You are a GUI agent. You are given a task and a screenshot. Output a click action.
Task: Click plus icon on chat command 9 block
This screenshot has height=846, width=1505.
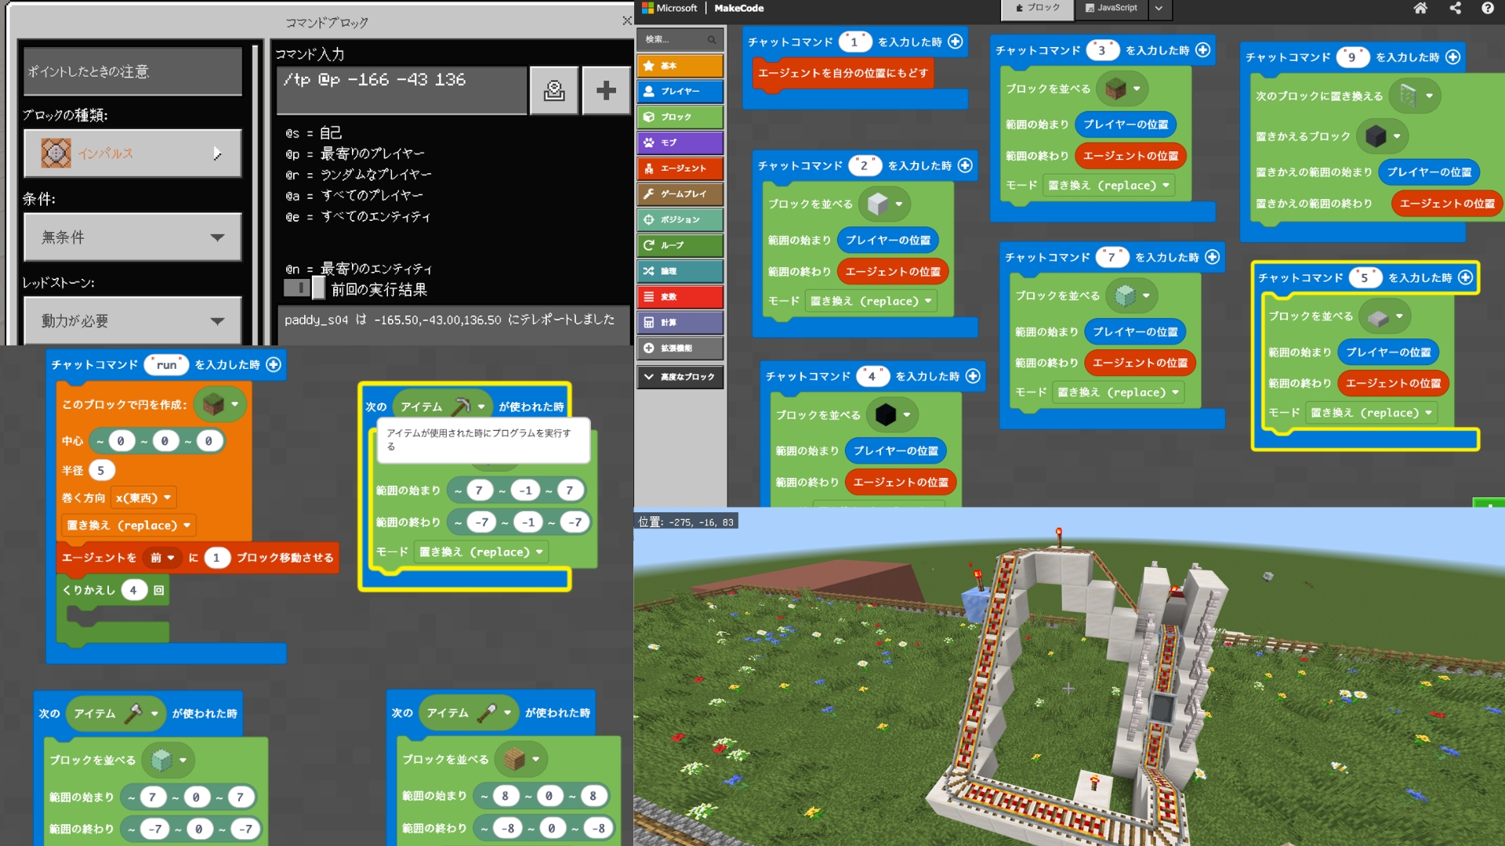click(1452, 57)
